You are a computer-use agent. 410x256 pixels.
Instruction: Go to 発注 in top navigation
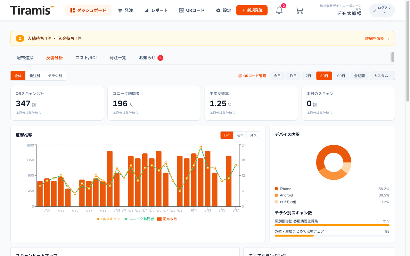(x=125, y=10)
